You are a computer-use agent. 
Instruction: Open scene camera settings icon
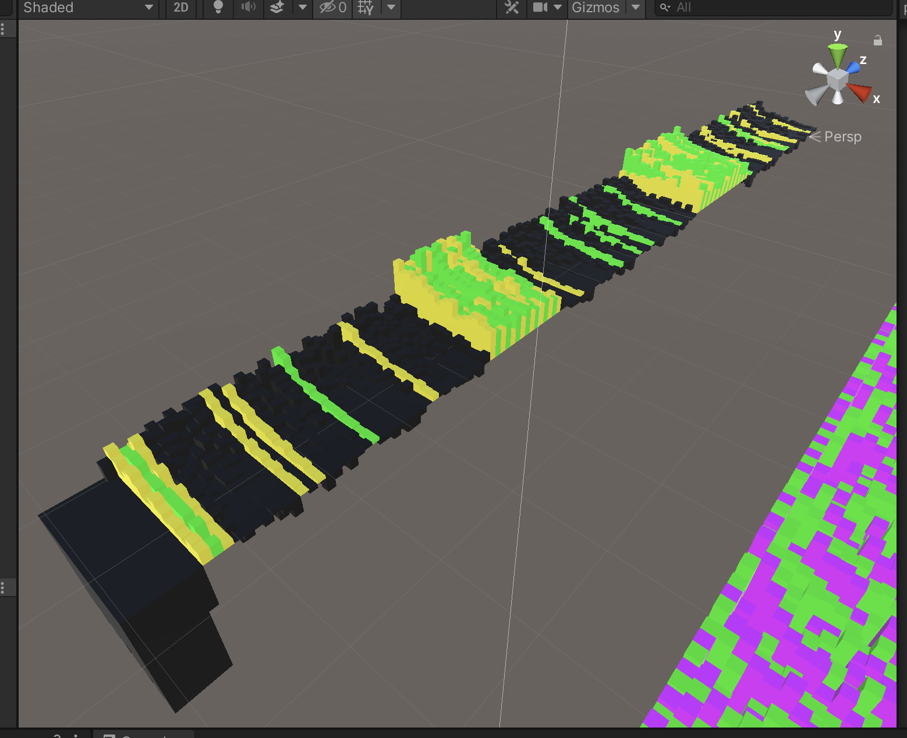[540, 8]
